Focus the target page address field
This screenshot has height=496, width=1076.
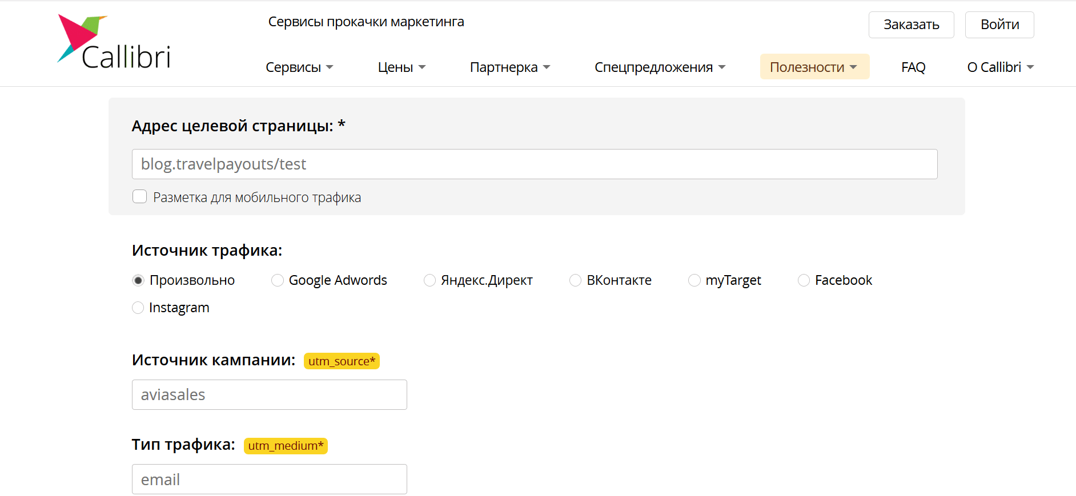(534, 164)
